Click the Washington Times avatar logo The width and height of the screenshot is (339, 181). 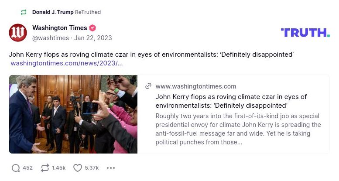pos(18,33)
